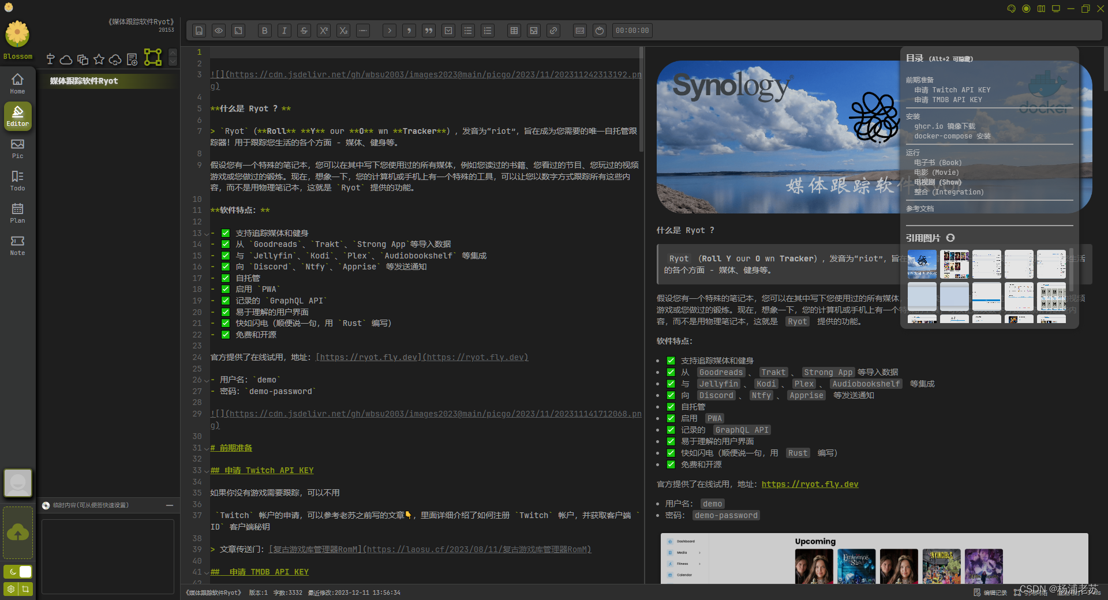Viewport: 1108px width, 600px height.
Task: Apply bold formatting with the B button
Action: coord(265,31)
